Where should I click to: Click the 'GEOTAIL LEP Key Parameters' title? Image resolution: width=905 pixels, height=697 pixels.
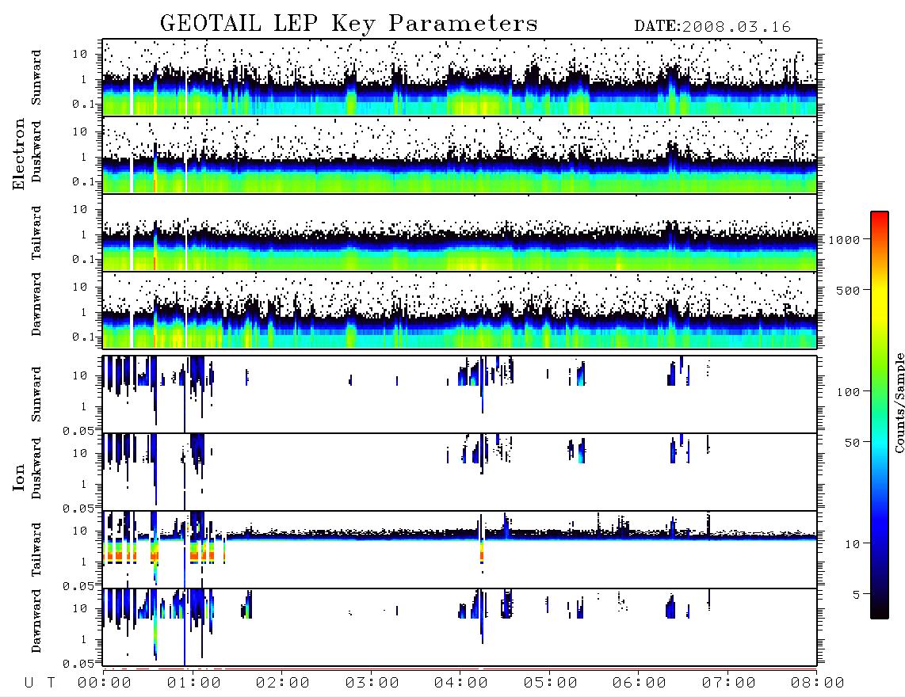click(x=349, y=24)
